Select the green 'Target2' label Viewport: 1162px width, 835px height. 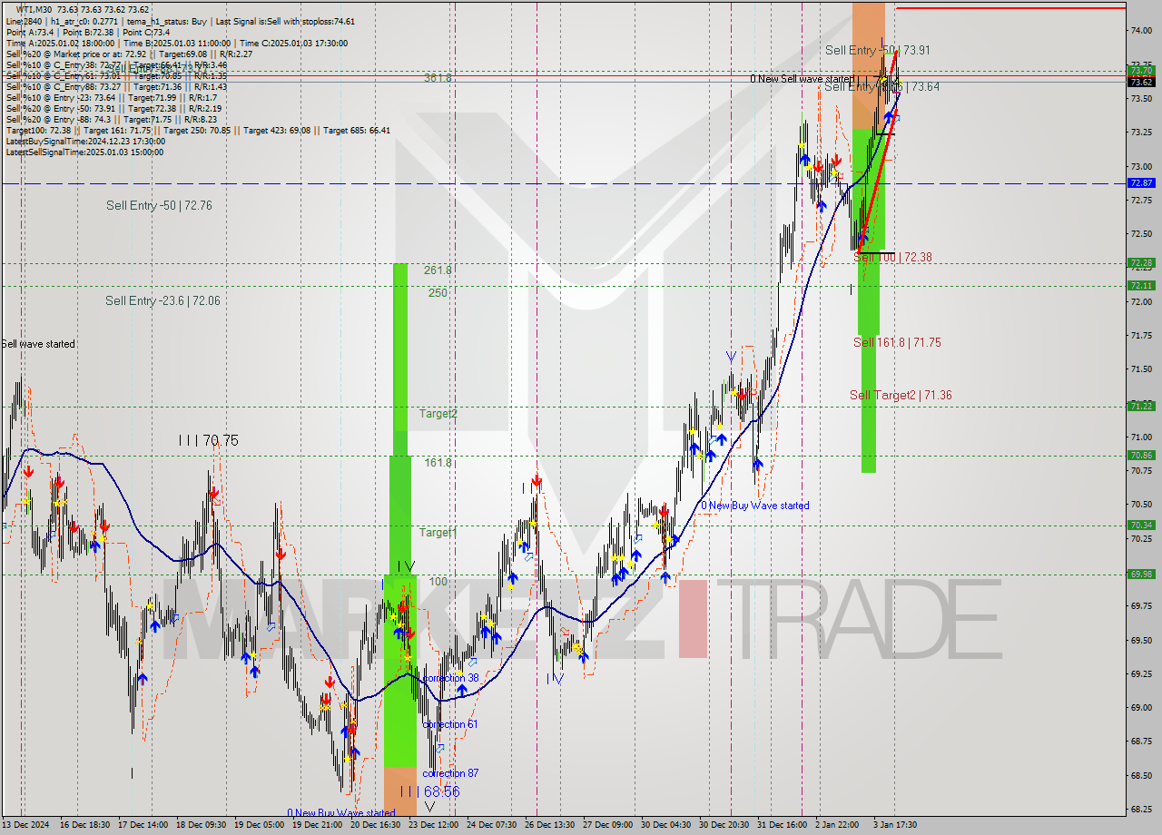pyautogui.click(x=438, y=414)
